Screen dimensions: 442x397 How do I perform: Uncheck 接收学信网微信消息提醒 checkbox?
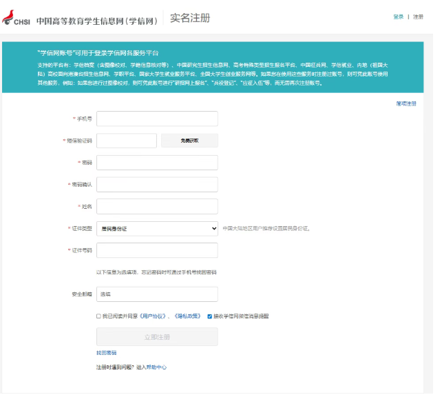[x=209, y=316]
